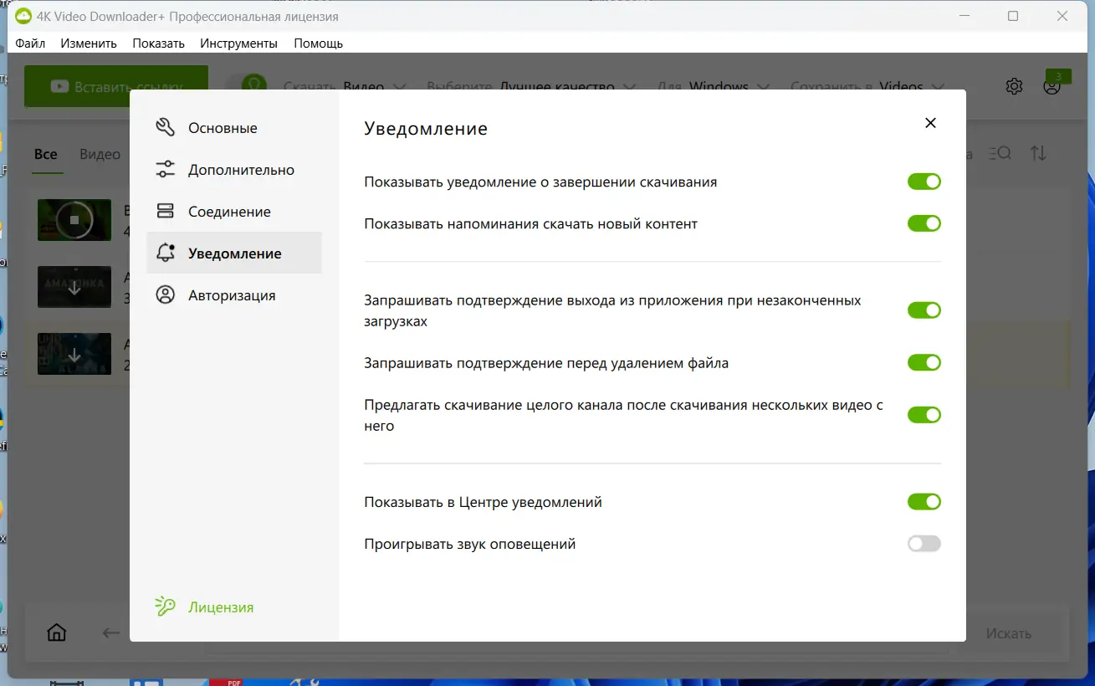This screenshot has width=1095, height=686.
Task: Enable the notification sound toggle
Action: pos(924,543)
